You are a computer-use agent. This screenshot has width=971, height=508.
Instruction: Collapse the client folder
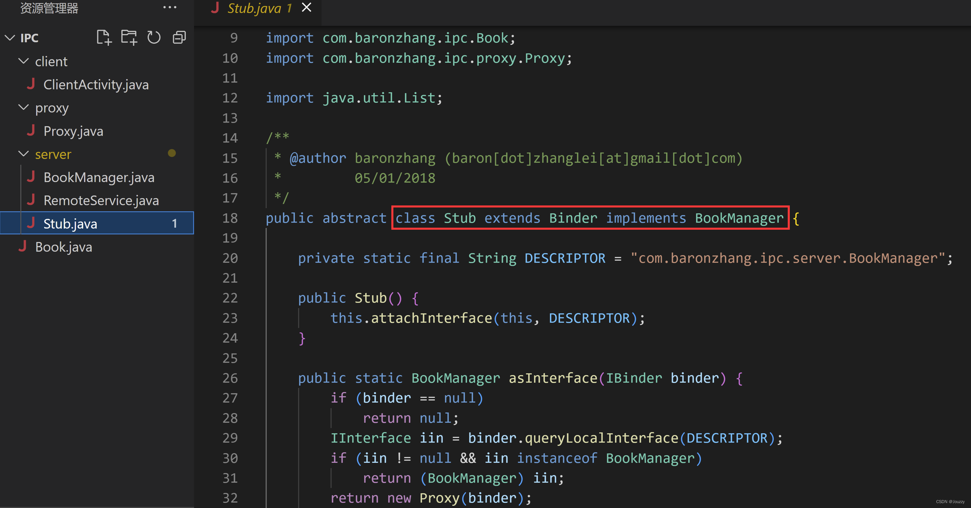tap(24, 61)
